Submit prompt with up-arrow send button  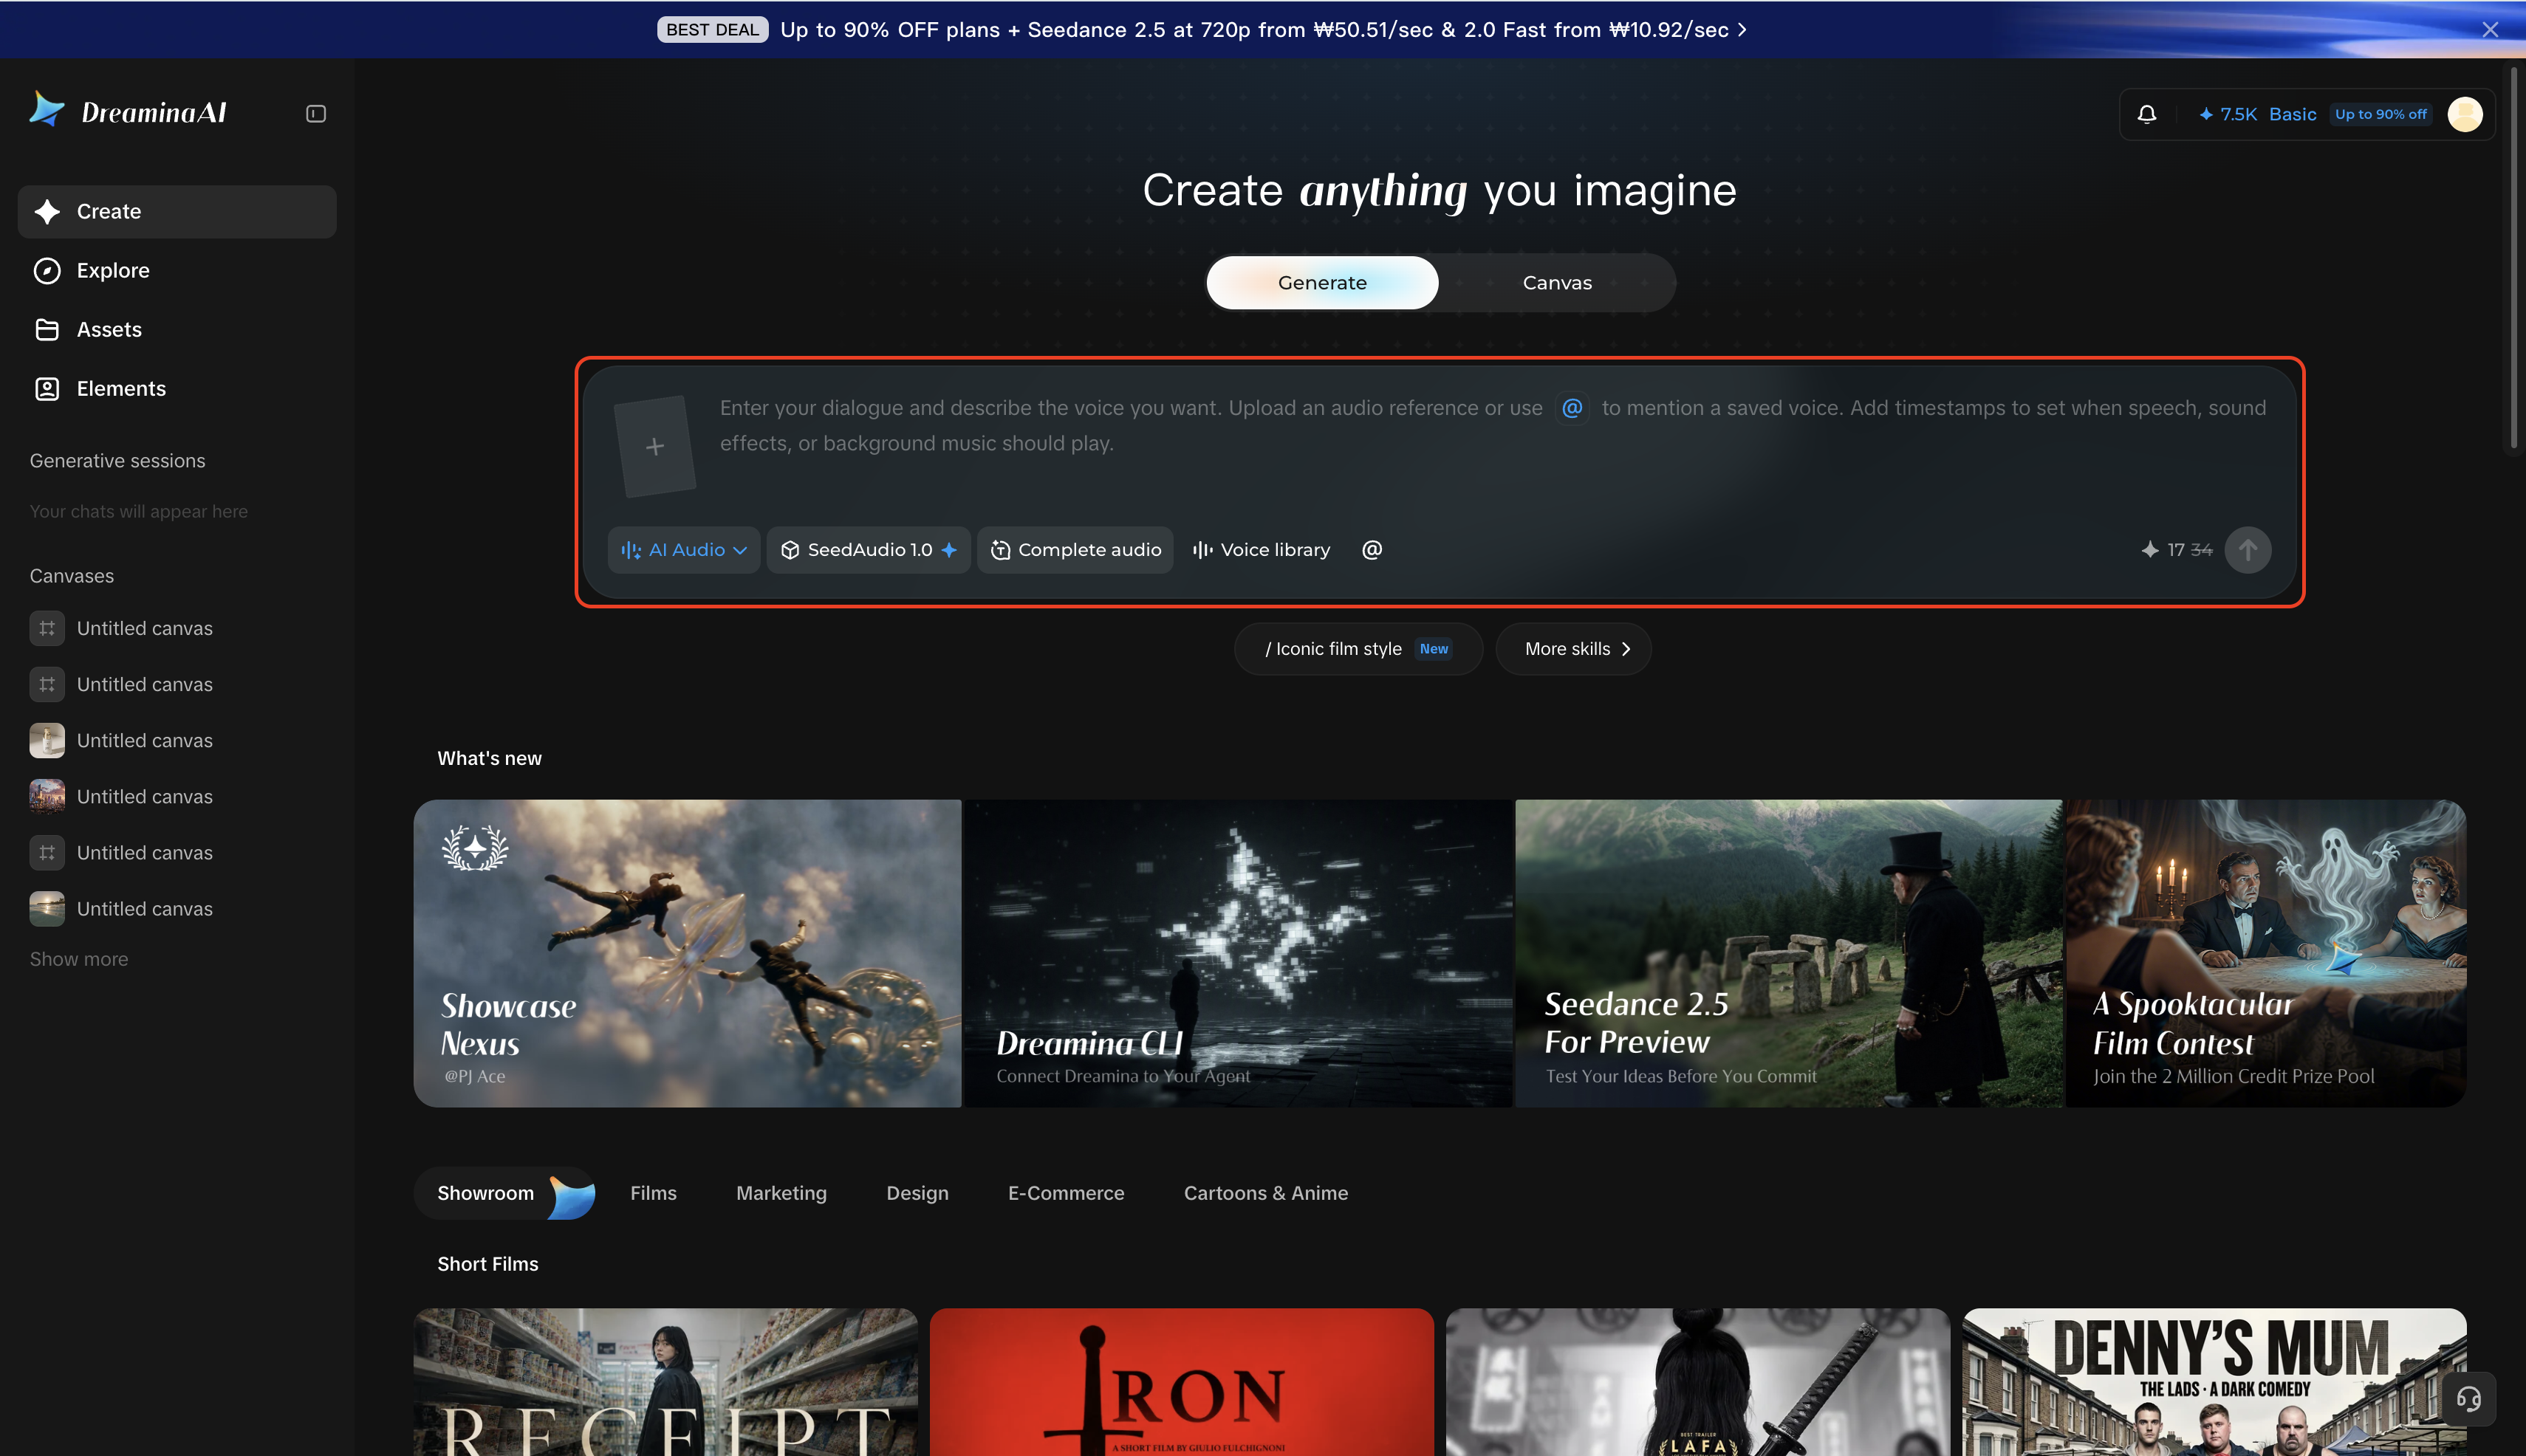[x=2247, y=550]
